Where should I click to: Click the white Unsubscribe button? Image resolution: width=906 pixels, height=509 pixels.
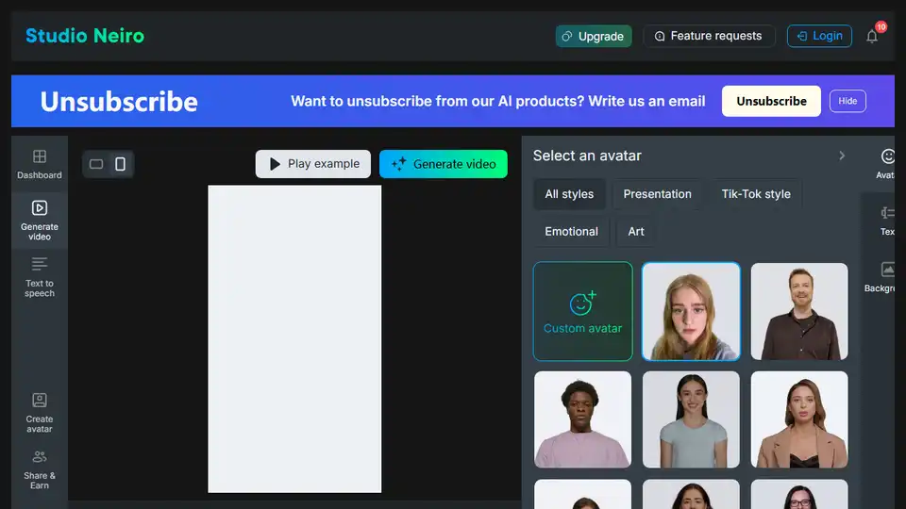pyautogui.click(x=771, y=101)
